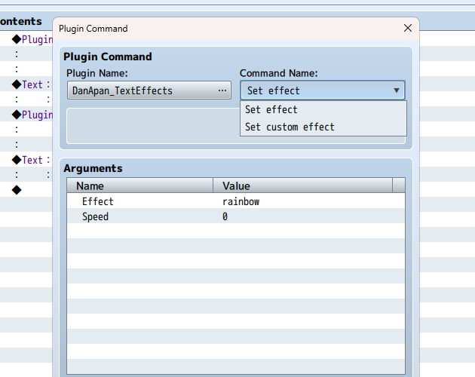Select the first Plugin command line in contents
This screenshot has width=475, height=377.
click(x=32, y=39)
